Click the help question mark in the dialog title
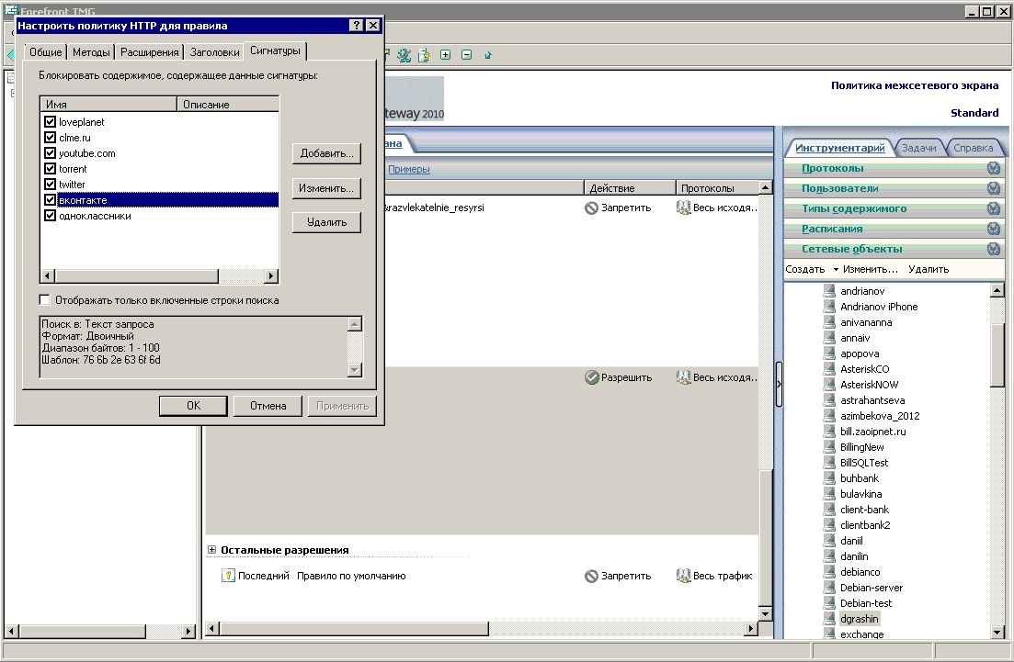The height and width of the screenshot is (662, 1014). 356,26
